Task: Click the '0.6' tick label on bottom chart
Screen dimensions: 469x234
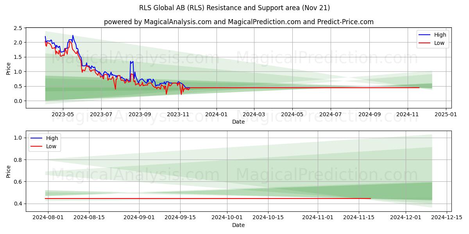Action: tap(18, 182)
